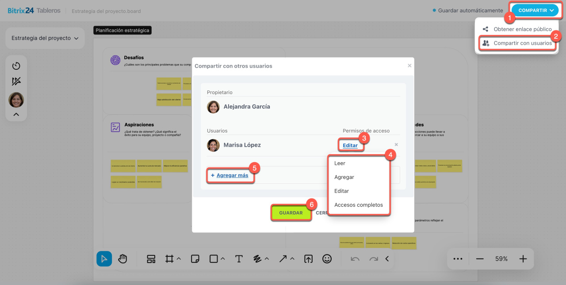The width and height of the screenshot is (566, 285).
Task: Click the zoom out minus button
Action: (x=480, y=259)
